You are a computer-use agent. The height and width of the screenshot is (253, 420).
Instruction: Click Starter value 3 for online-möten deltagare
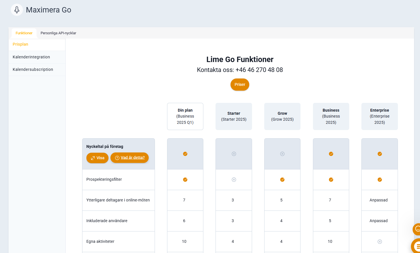click(x=233, y=200)
